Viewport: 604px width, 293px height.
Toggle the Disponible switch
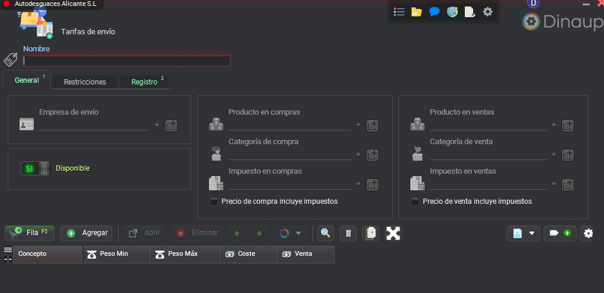(x=36, y=168)
